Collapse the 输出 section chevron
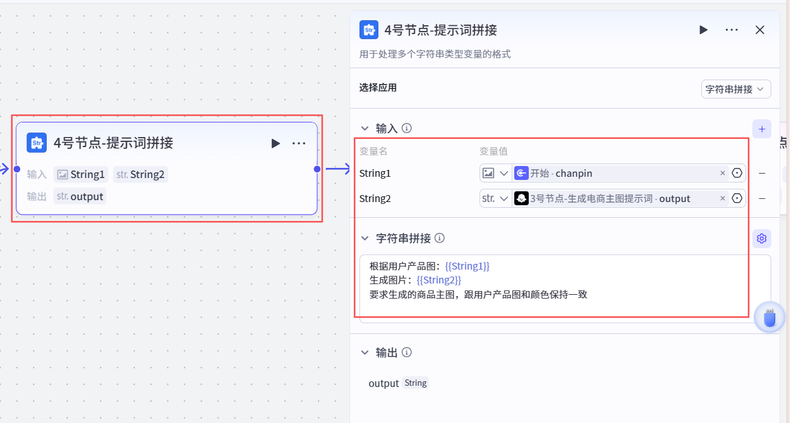The image size is (796, 423). click(365, 353)
